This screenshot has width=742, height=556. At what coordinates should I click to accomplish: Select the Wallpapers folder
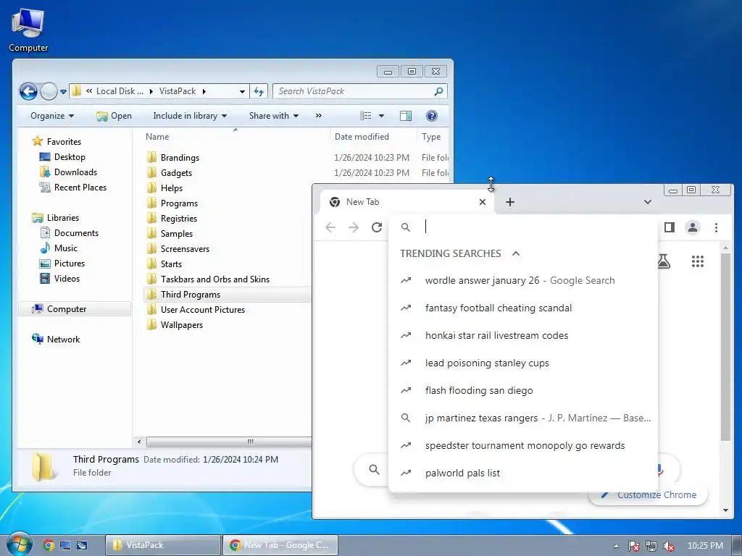tap(175, 325)
